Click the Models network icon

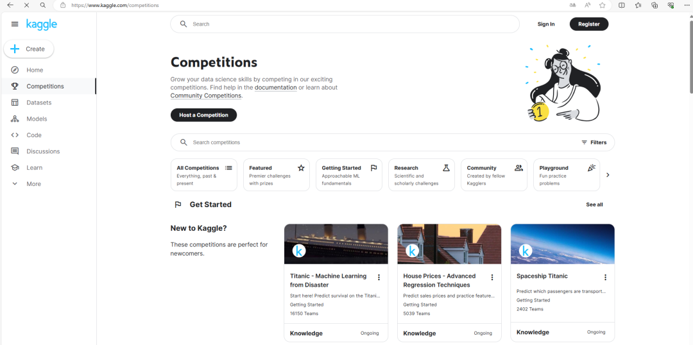point(15,119)
